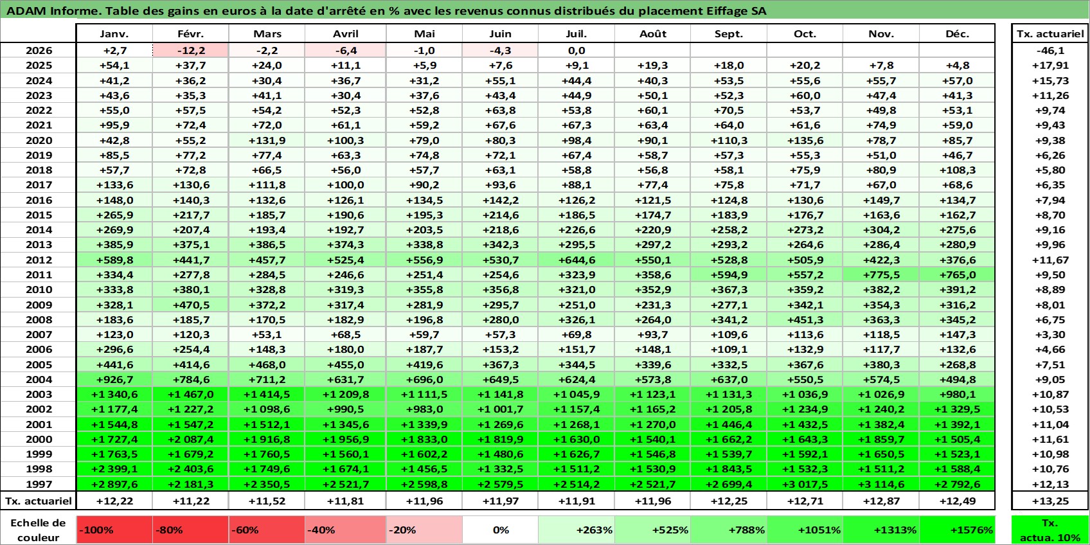
Task: Click the 2021 January cell +95,9
Action: pos(114,125)
